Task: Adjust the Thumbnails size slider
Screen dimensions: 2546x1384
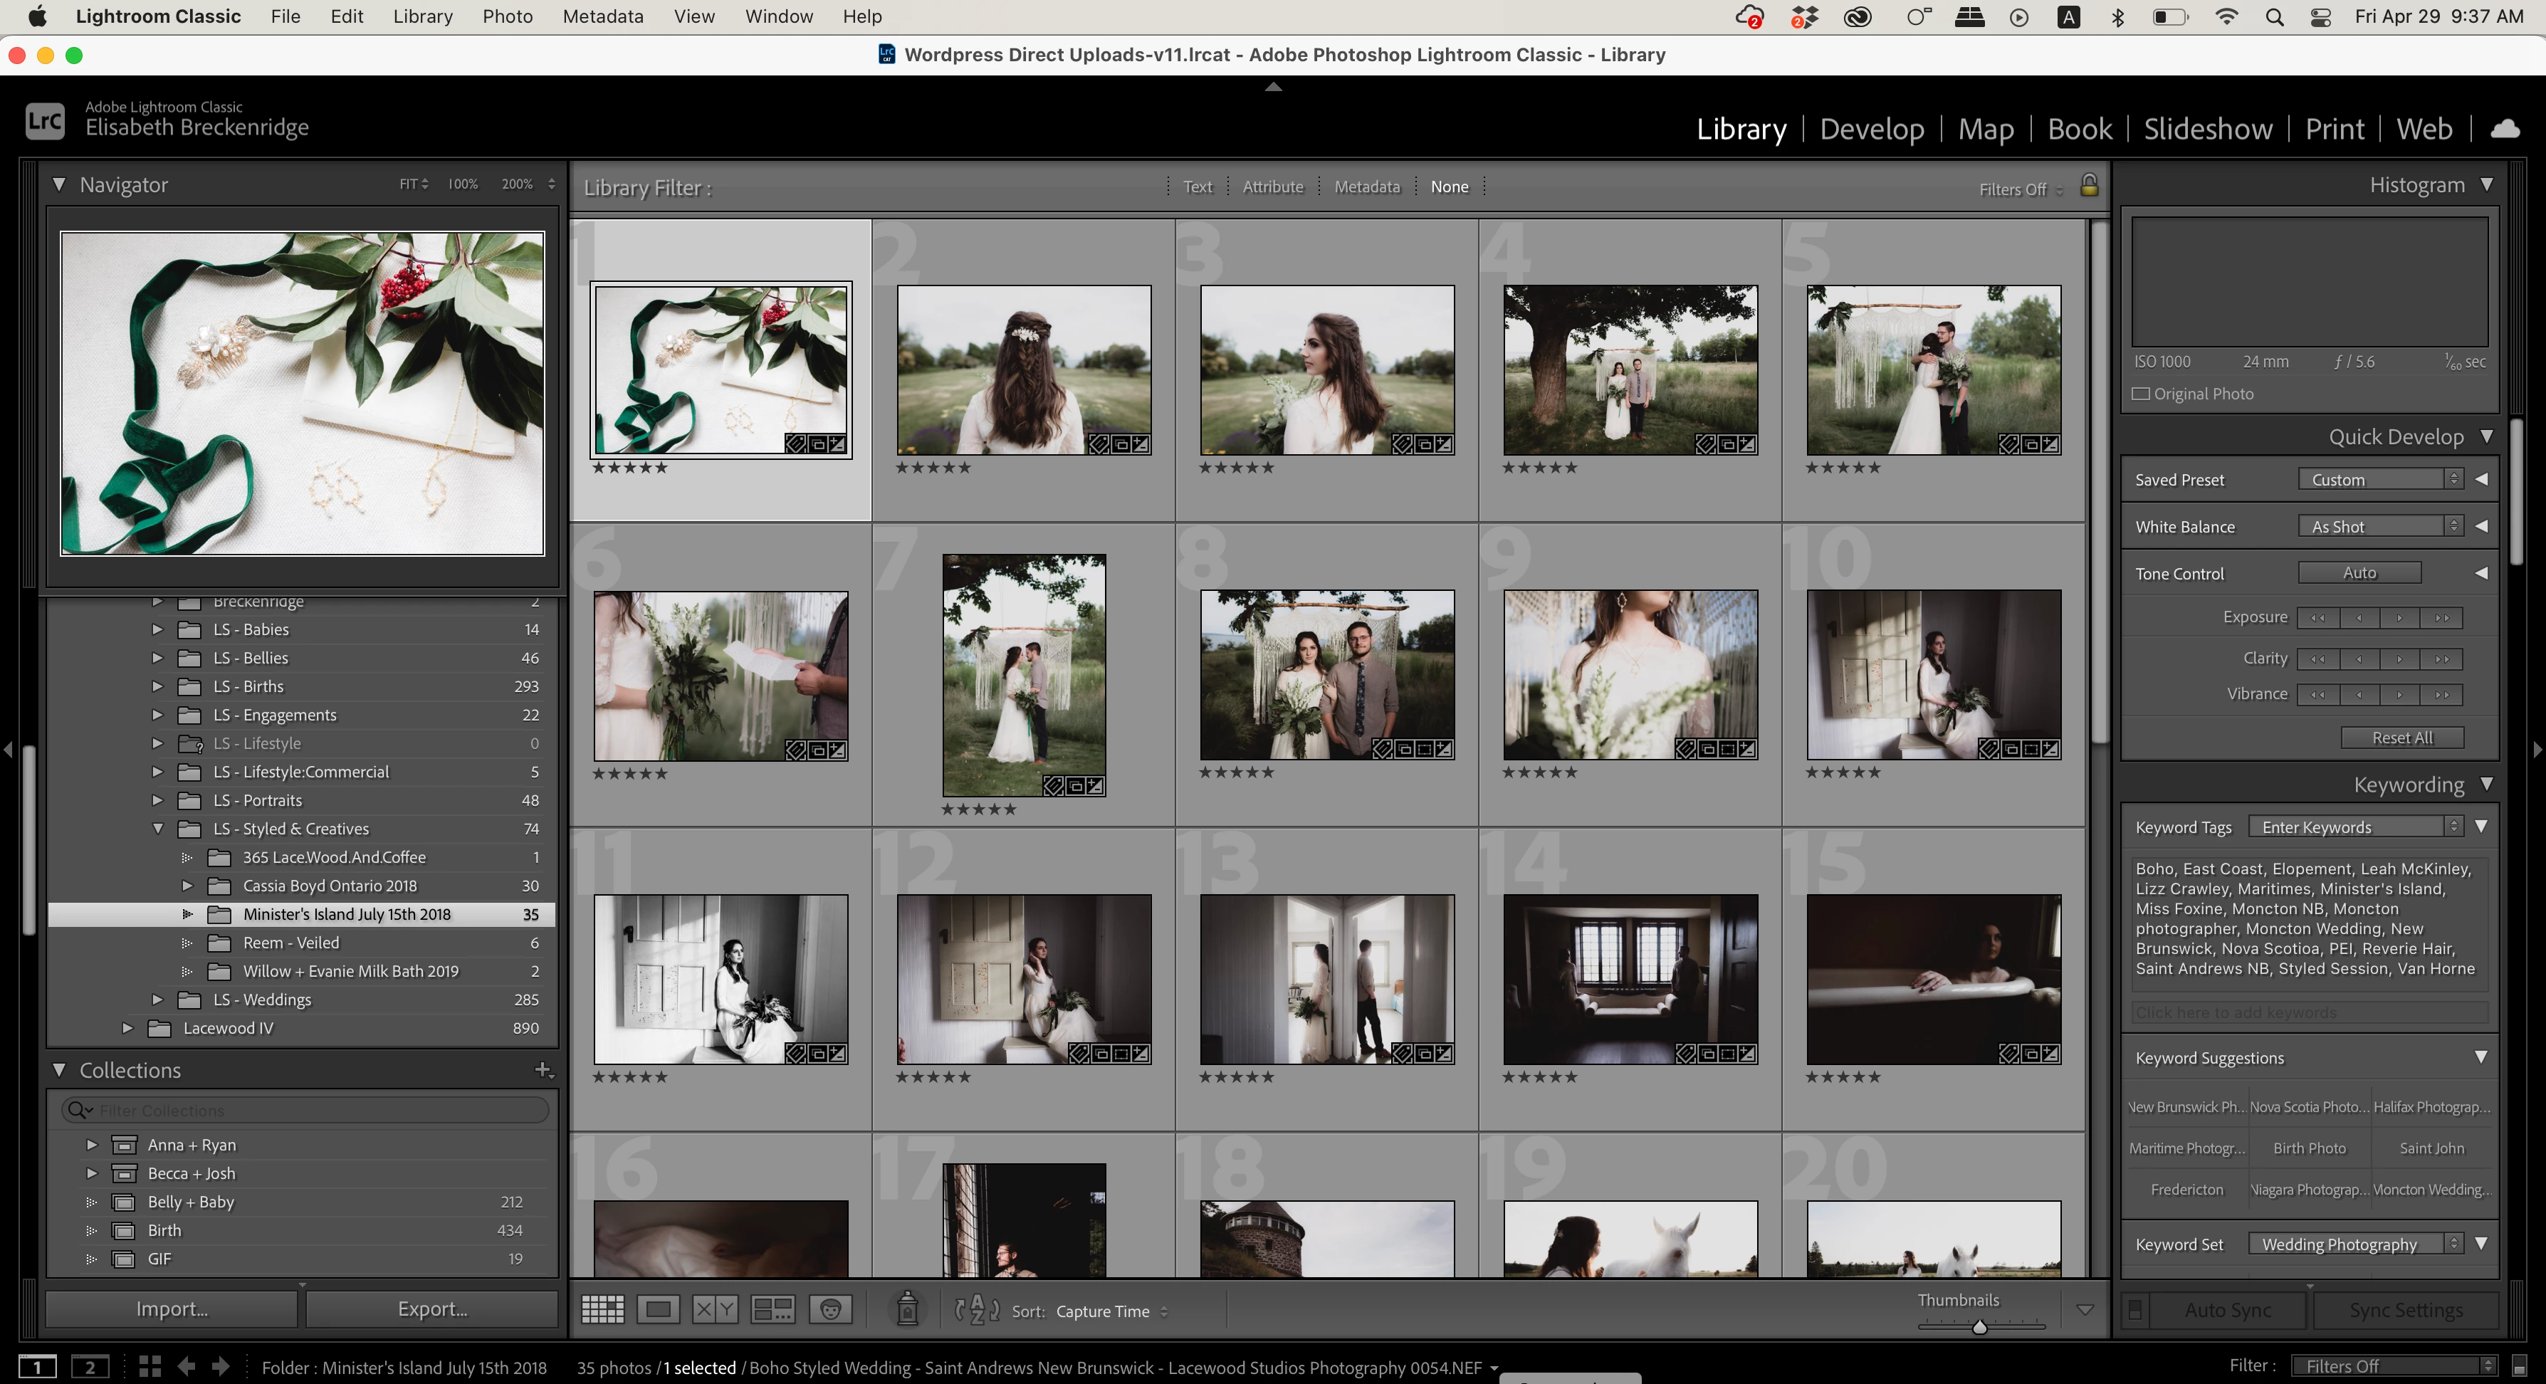Action: (x=1979, y=1328)
